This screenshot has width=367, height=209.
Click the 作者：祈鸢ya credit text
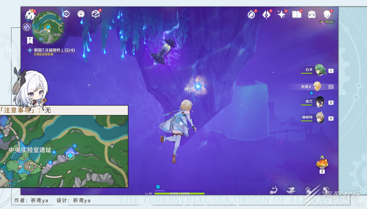tap(31, 201)
